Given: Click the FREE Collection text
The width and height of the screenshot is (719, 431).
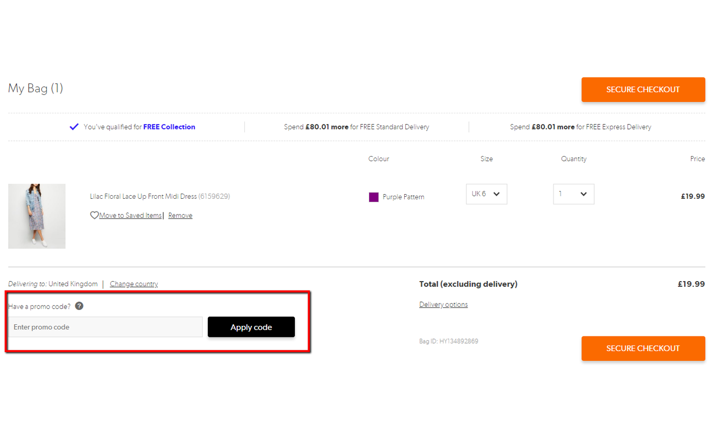Looking at the screenshot, I should [x=169, y=127].
